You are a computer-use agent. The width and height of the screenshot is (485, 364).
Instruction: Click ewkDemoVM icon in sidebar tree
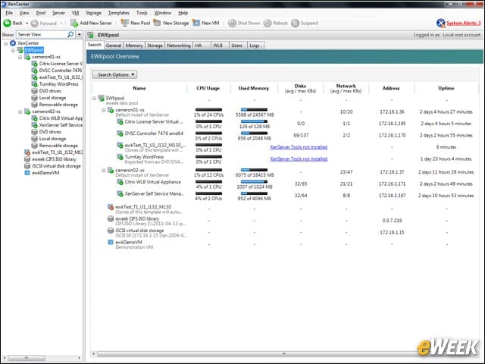pos(27,173)
